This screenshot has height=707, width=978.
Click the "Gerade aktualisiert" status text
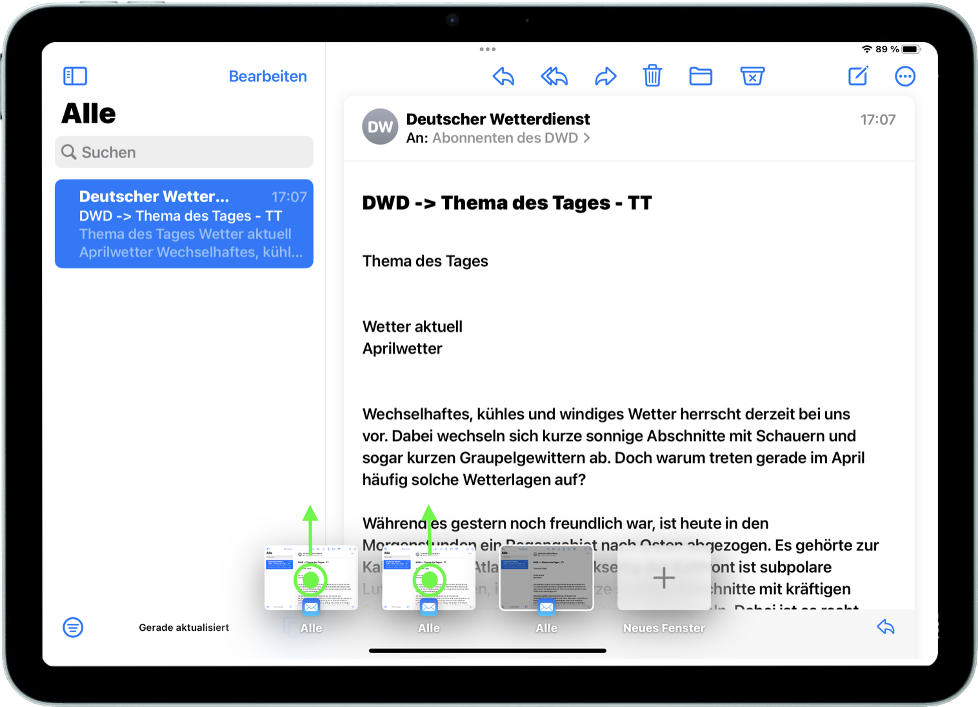point(184,628)
